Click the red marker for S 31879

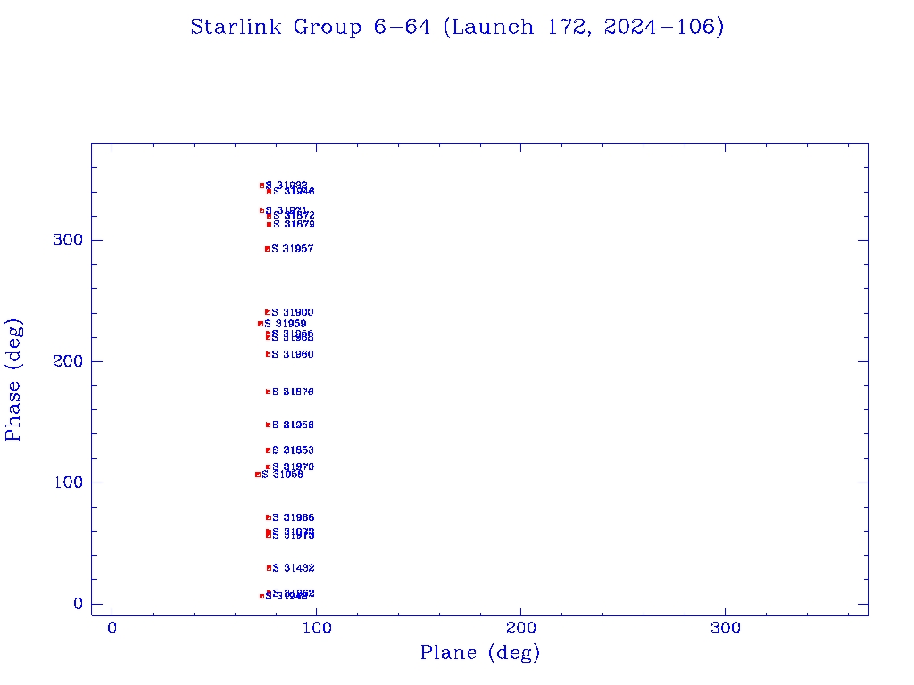coord(269,224)
